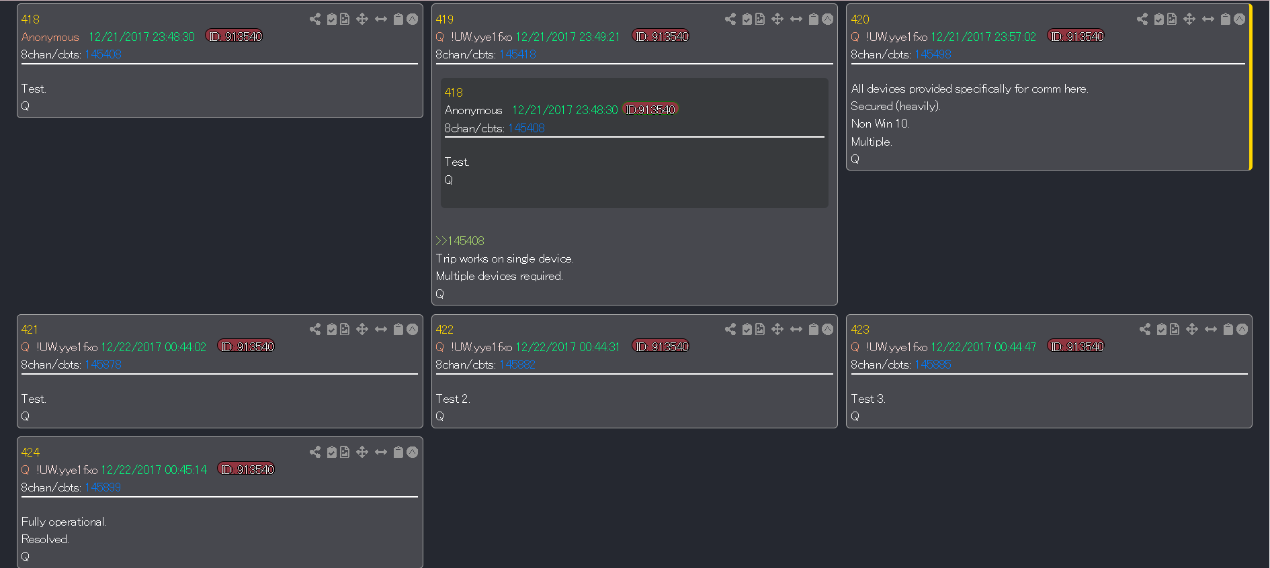Image resolution: width=1270 pixels, height=568 pixels.
Task: Collapse post 420 with the up-chevron
Action: click(1240, 19)
